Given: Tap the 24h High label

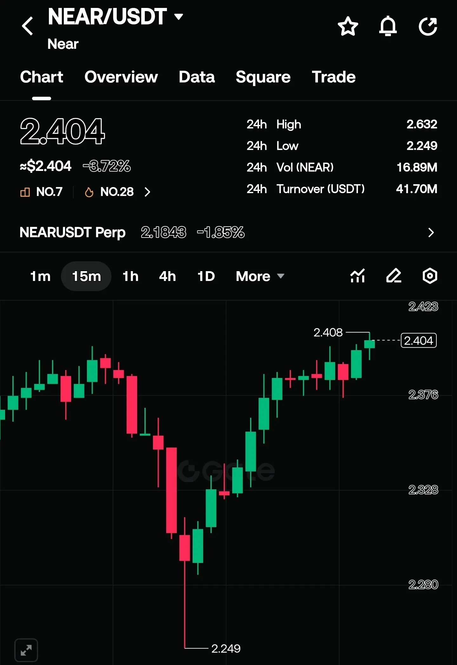Looking at the screenshot, I should [274, 124].
